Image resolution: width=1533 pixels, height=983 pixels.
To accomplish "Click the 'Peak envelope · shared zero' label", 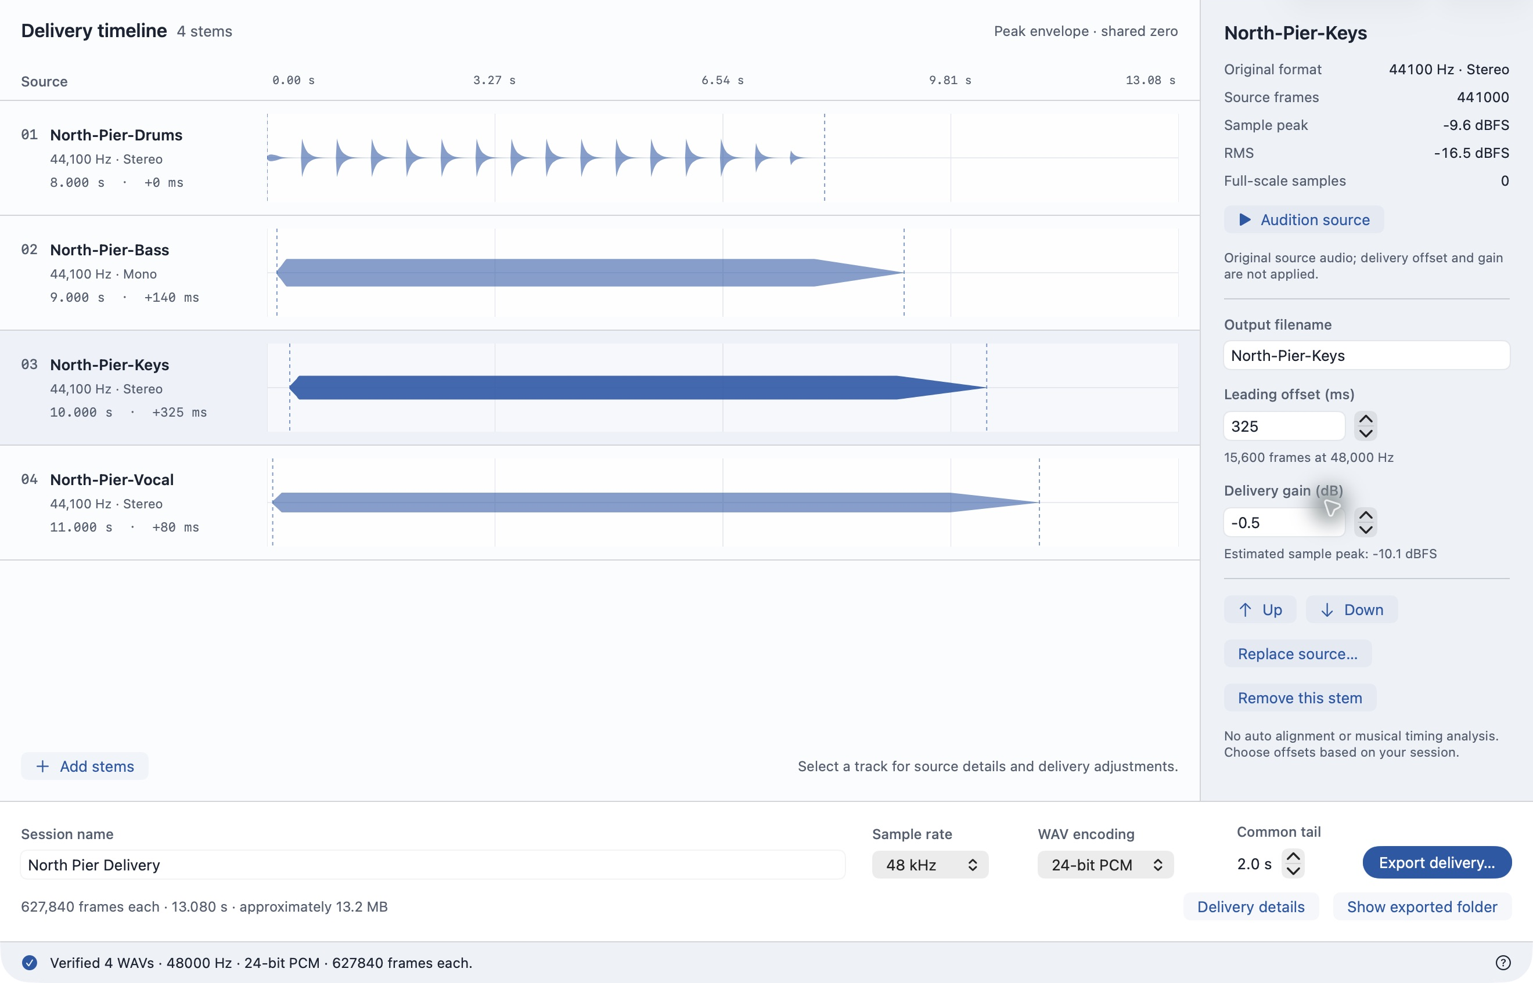I will (1086, 31).
